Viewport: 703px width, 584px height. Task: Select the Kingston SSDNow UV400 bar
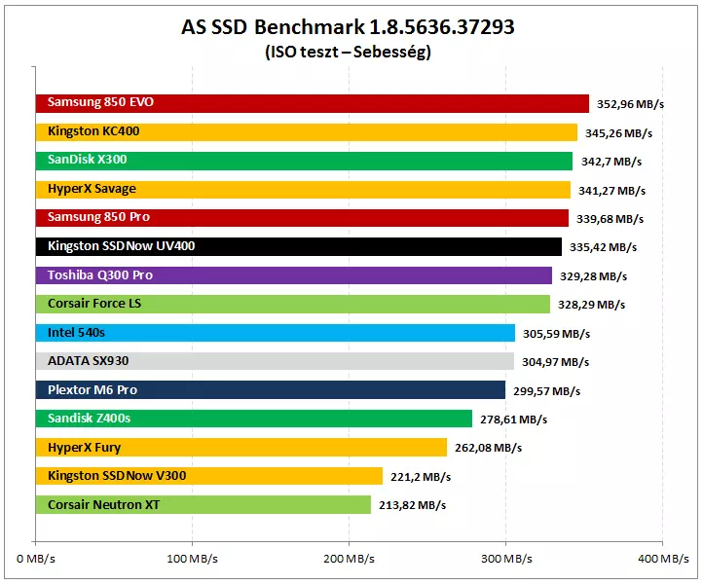[x=299, y=247]
